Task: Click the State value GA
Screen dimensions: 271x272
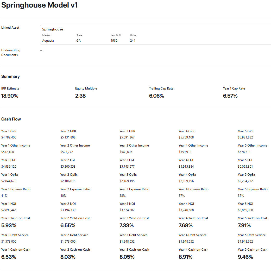Action: tap(79, 40)
